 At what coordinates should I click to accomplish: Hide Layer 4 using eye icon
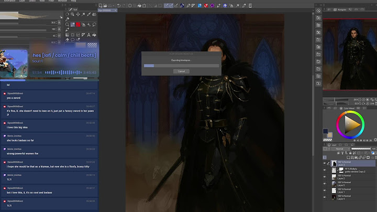pos(325,197)
